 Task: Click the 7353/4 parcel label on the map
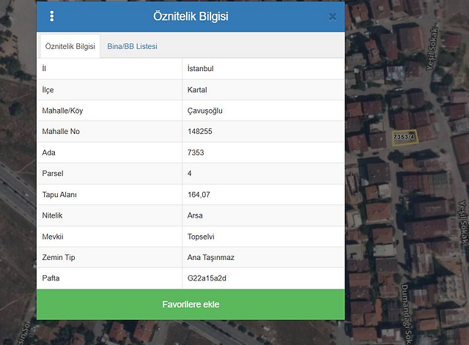pyautogui.click(x=404, y=137)
